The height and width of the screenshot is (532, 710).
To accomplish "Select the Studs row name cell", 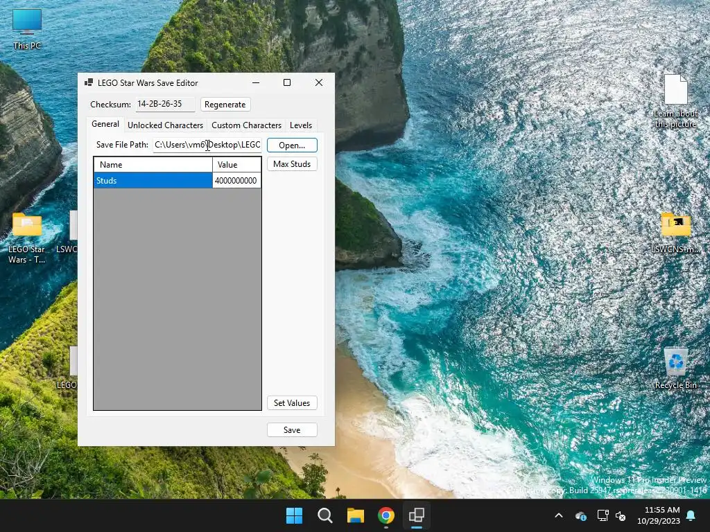I will click(153, 181).
